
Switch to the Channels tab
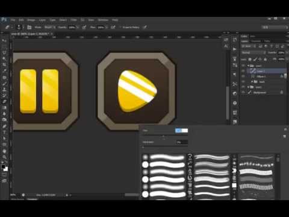click(256, 41)
